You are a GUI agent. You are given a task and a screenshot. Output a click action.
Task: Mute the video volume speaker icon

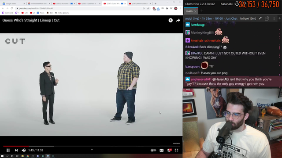pos(24,150)
